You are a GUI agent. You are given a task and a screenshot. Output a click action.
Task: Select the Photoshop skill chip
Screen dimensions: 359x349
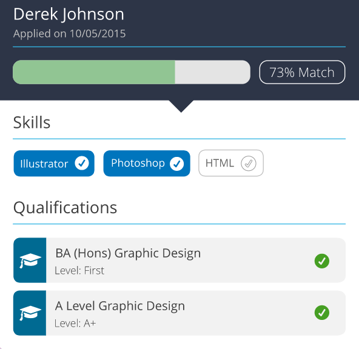click(x=147, y=164)
